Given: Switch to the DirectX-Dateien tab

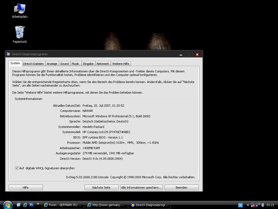Looking at the screenshot, I should (x=33, y=64).
